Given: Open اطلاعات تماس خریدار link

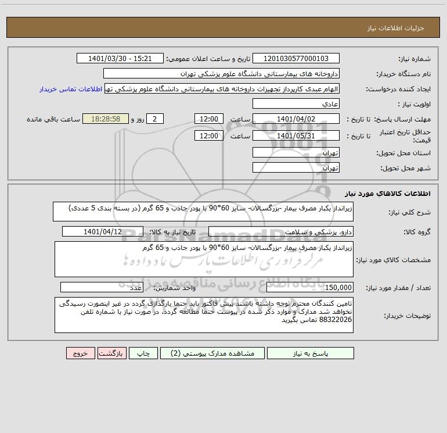Looking at the screenshot, I should point(71,89).
